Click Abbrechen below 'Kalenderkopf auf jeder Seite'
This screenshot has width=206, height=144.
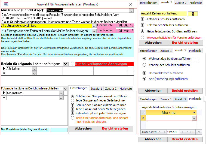point(83,128)
